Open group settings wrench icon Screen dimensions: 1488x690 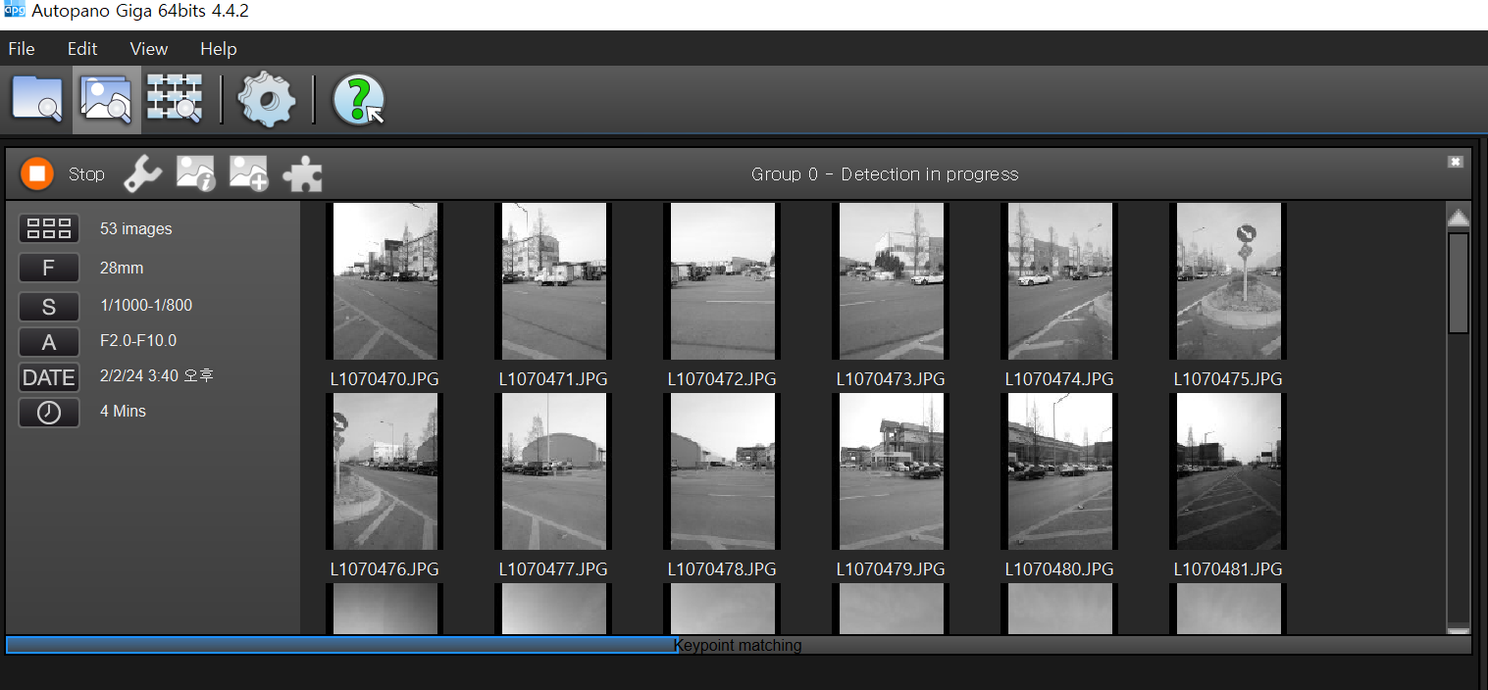point(142,174)
